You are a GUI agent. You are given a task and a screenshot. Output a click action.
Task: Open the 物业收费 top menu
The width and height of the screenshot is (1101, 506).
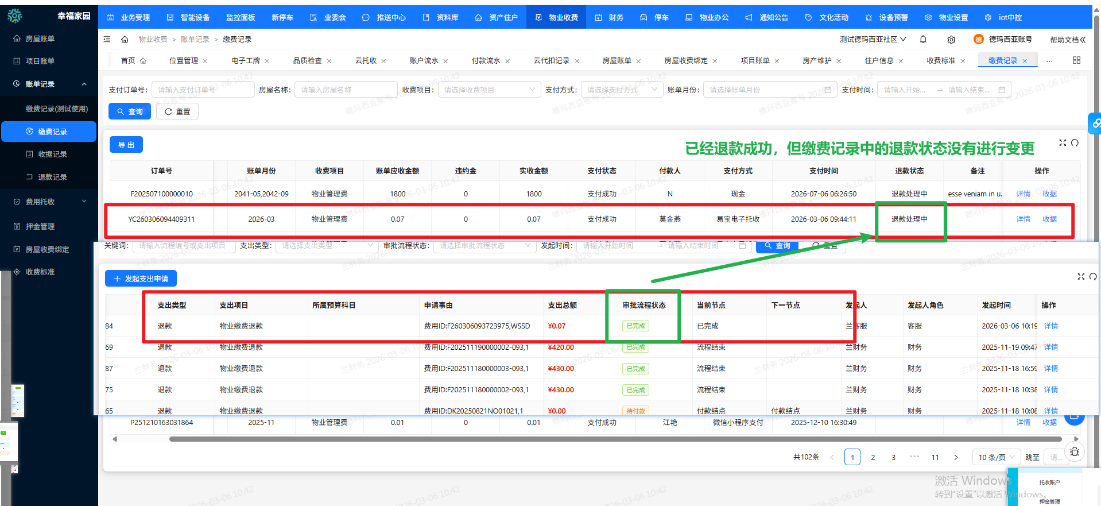[556, 17]
